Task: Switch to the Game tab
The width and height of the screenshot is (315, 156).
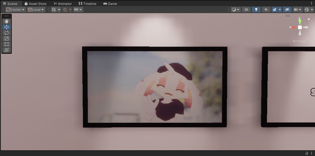Action: tap(110, 4)
